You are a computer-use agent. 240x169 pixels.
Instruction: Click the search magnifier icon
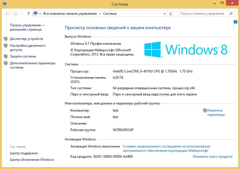tap(231, 14)
